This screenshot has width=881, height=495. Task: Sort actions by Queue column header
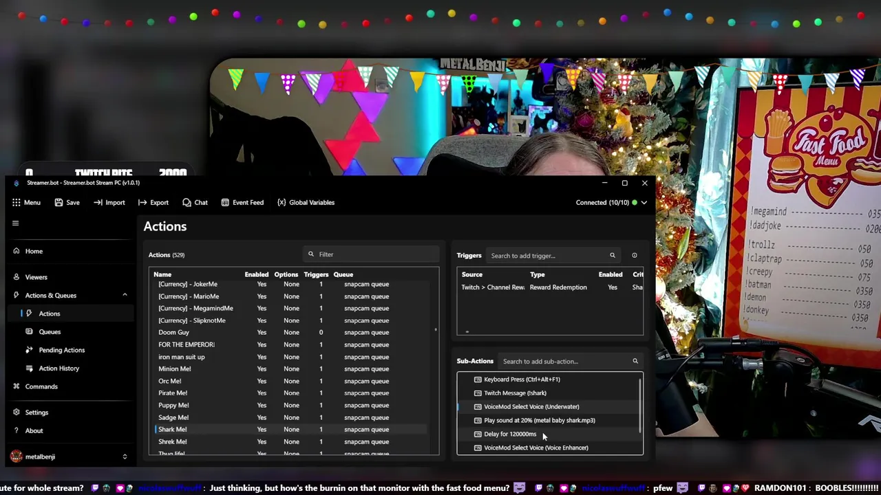343,274
